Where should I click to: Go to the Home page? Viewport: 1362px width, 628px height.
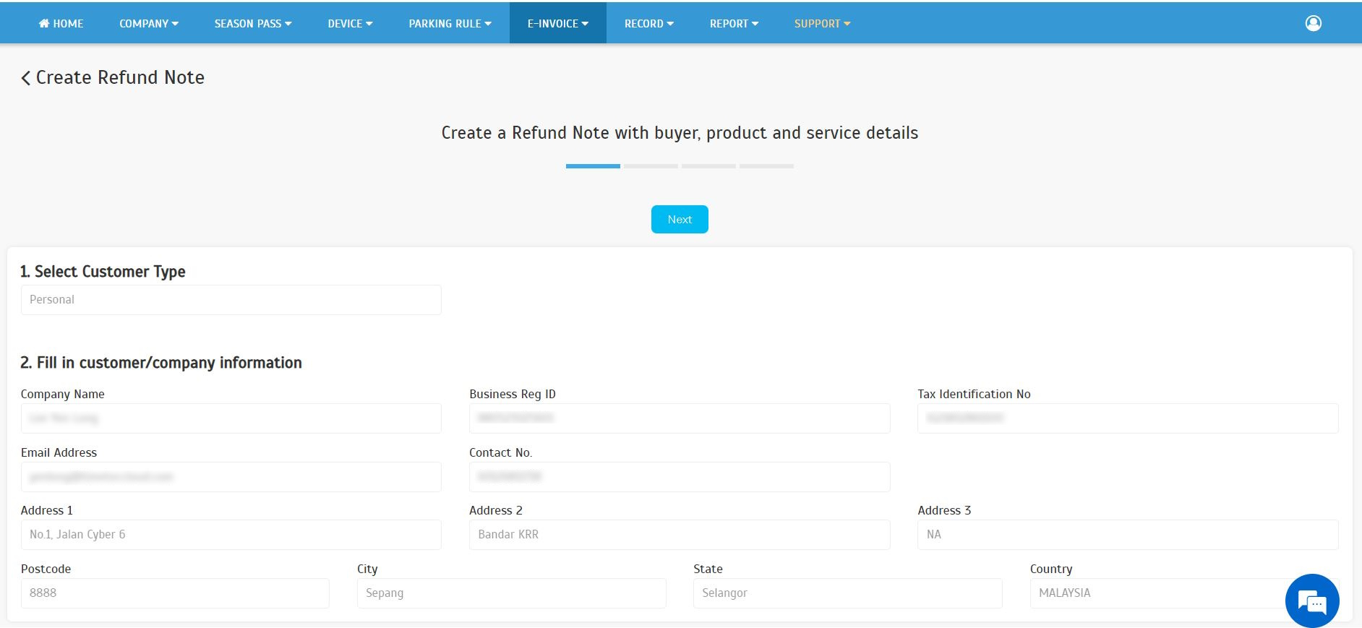tap(61, 24)
